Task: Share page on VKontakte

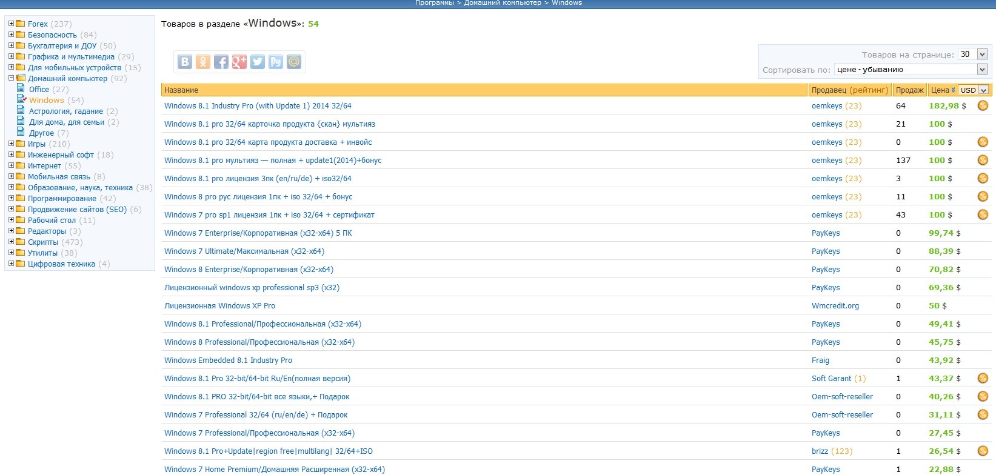Action: coord(185,62)
